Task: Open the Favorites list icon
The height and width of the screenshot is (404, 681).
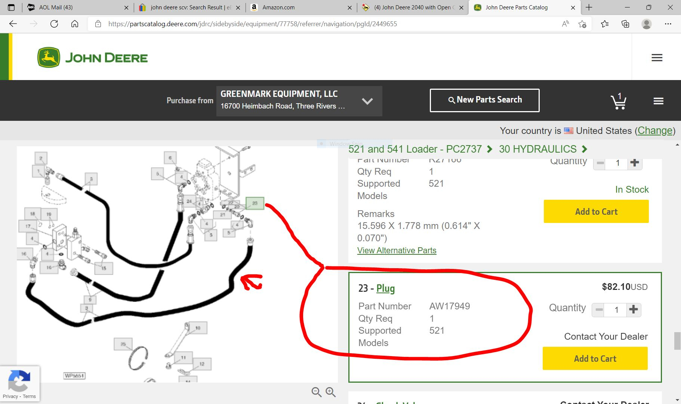Action: click(605, 24)
